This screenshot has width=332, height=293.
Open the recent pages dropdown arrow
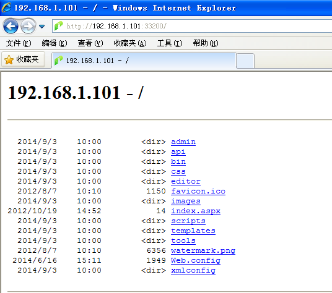click(x=41, y=27)
